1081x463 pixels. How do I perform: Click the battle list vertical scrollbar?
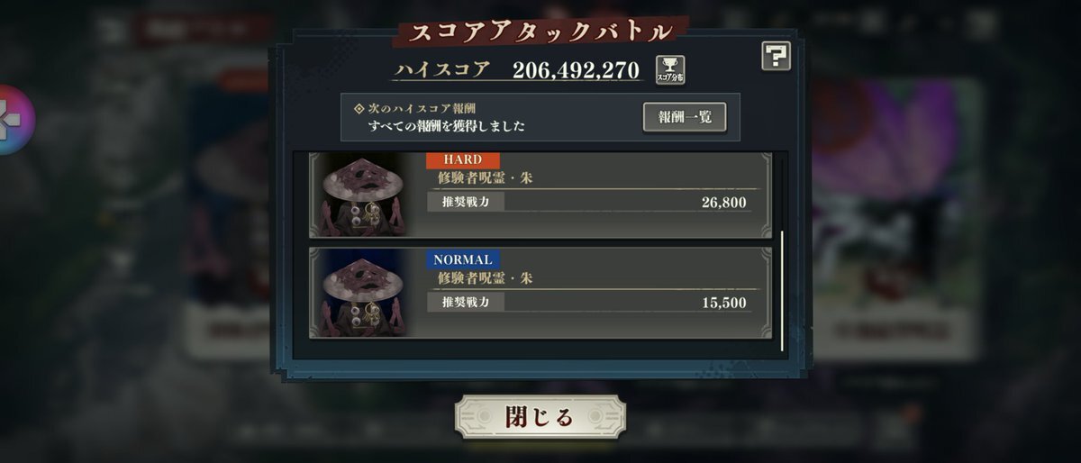782,291
